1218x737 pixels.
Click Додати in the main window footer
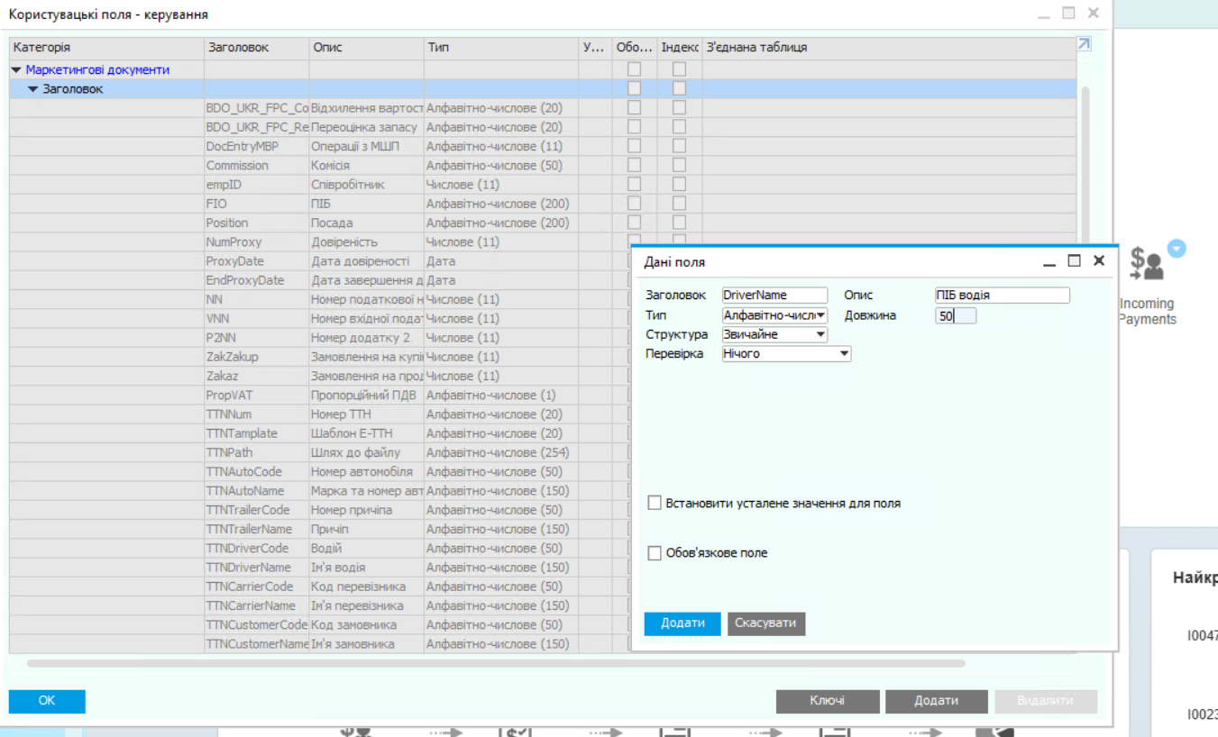[x=937, y=700]
